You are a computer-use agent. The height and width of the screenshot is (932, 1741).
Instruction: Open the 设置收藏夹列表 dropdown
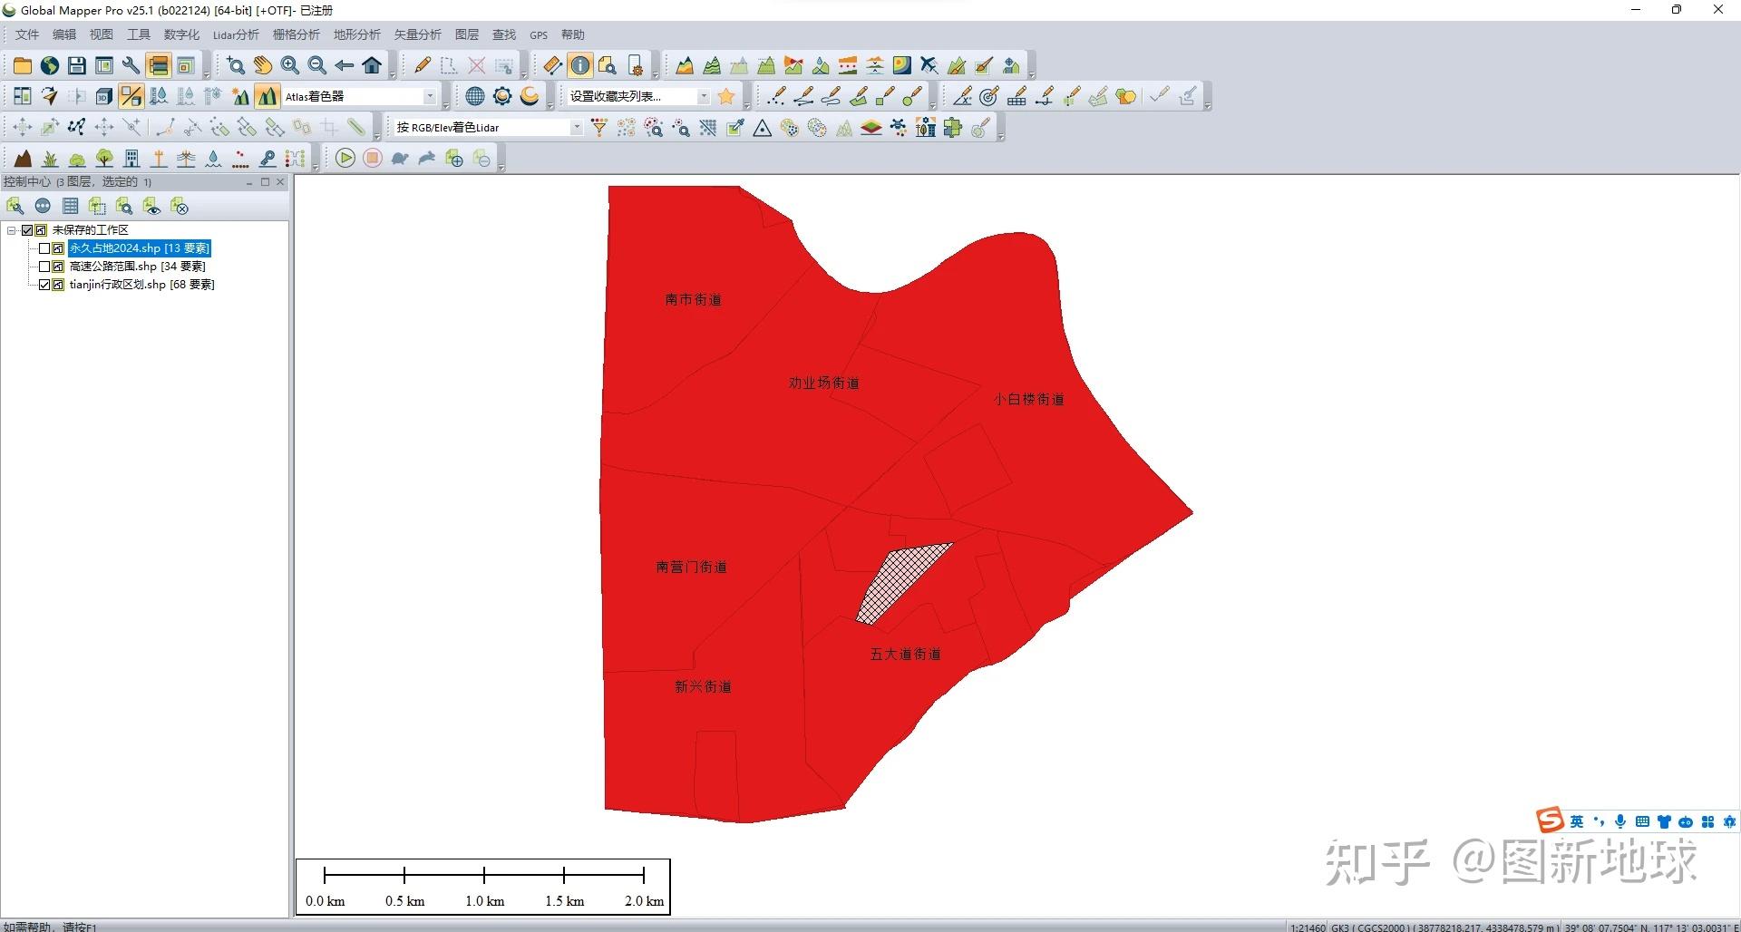click(703, 96)
